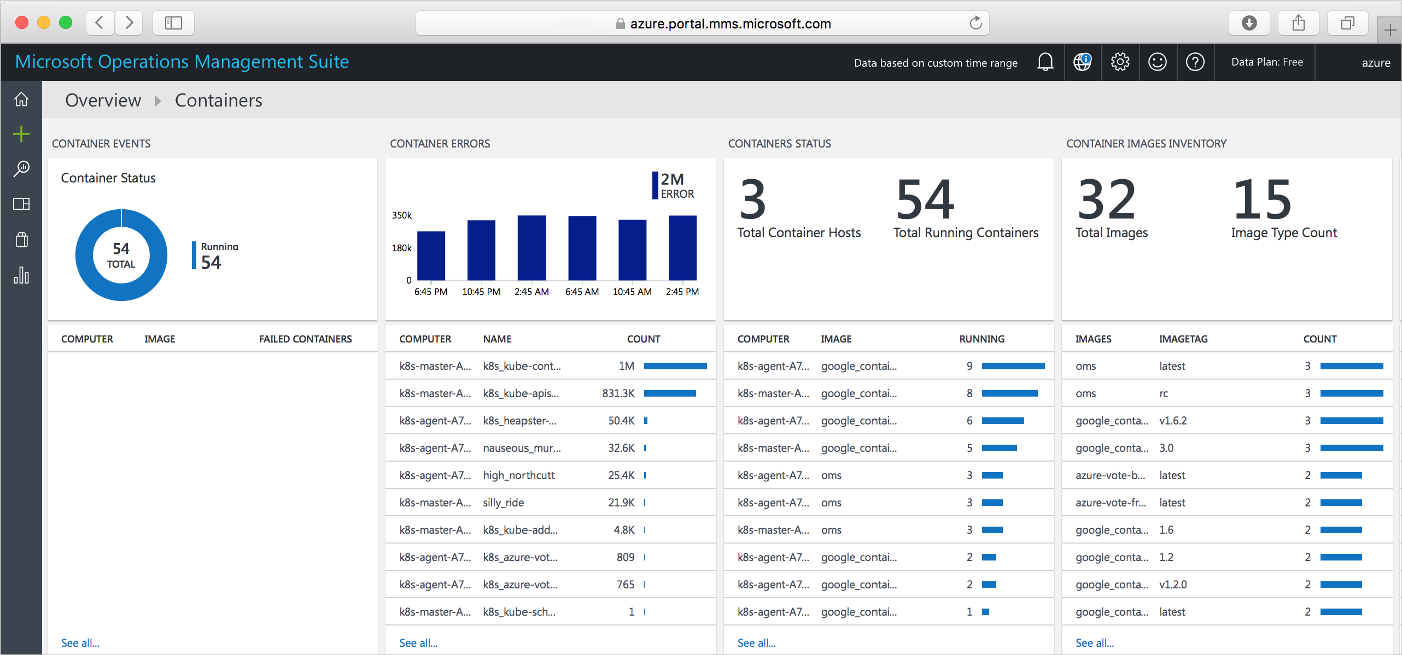
Task: Click the Overview breadcrumb link
Action: 101,100
